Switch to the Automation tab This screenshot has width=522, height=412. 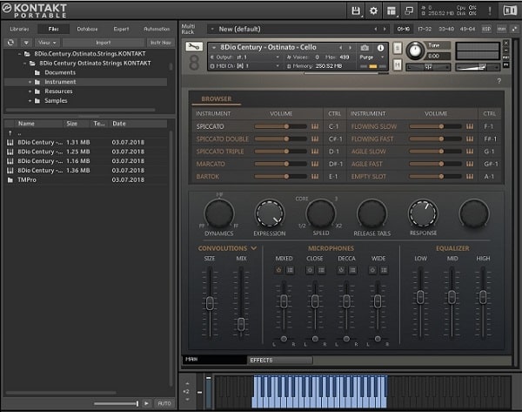(157, 29)
